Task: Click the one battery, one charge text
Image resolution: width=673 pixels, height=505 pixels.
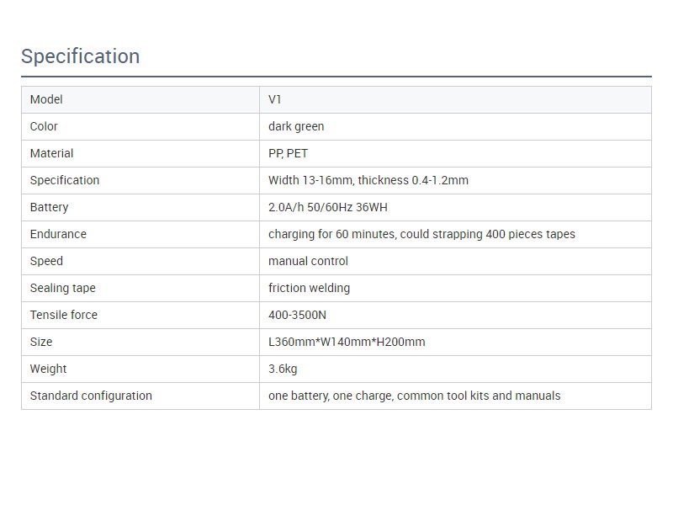Action: [x=331, y=396]
